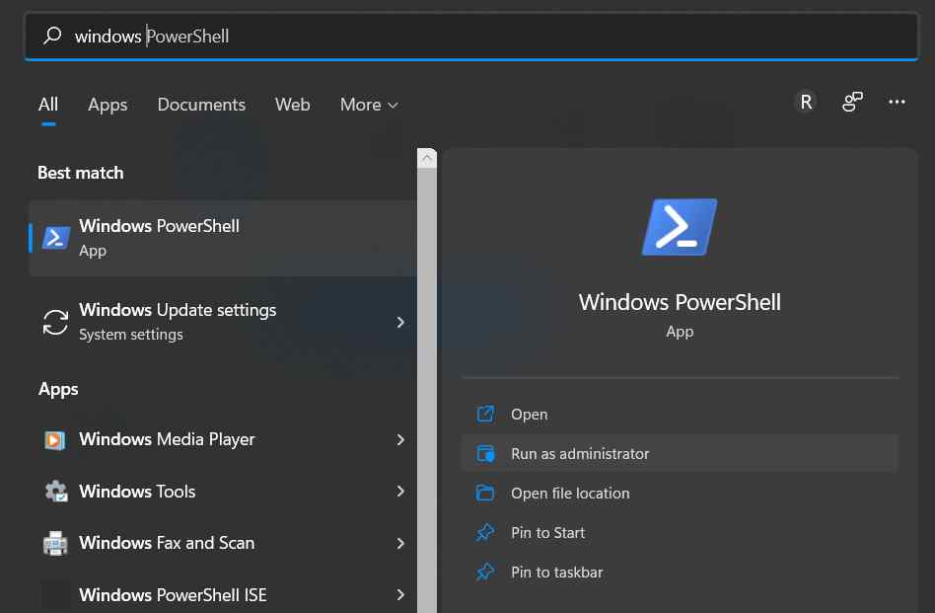Screen dimensions: 935x613
Task: Click the Windows Media Player icon
Action: [55, 440]
